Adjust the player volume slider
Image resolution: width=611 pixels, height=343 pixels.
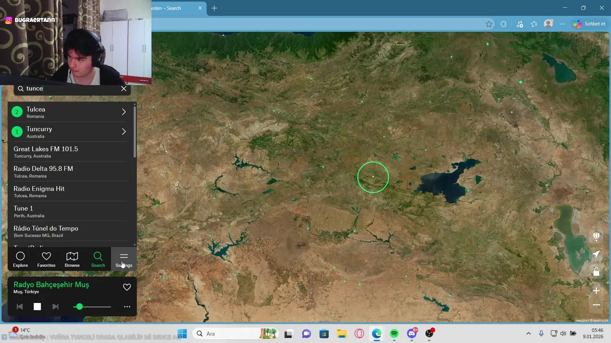pos(92,307)
